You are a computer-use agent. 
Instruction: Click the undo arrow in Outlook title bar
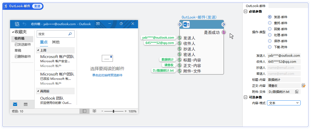point(24,24)
